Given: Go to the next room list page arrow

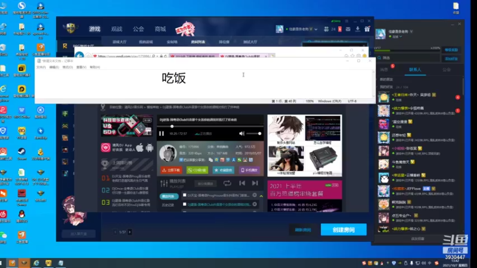Looking at the screenshot, I should point(130,232).
